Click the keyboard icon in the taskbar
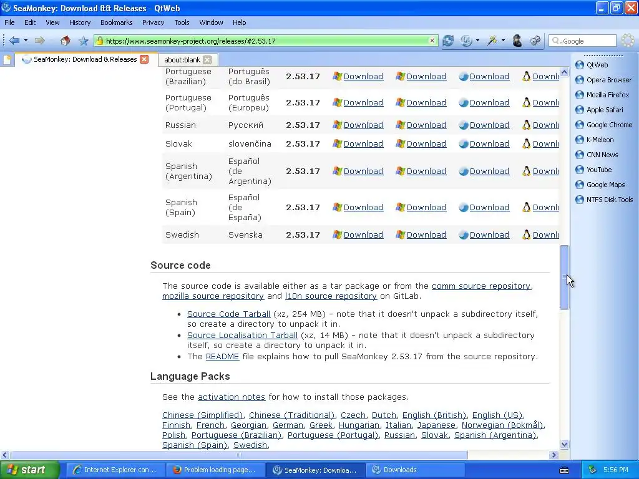This screenshot has height=479, width=639. point(564,470)
